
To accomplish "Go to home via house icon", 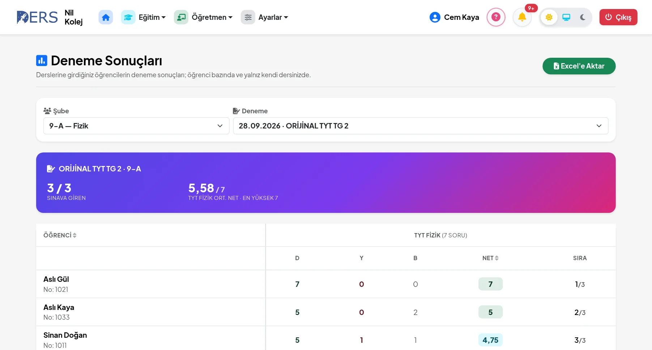I will tap(106, 17).
